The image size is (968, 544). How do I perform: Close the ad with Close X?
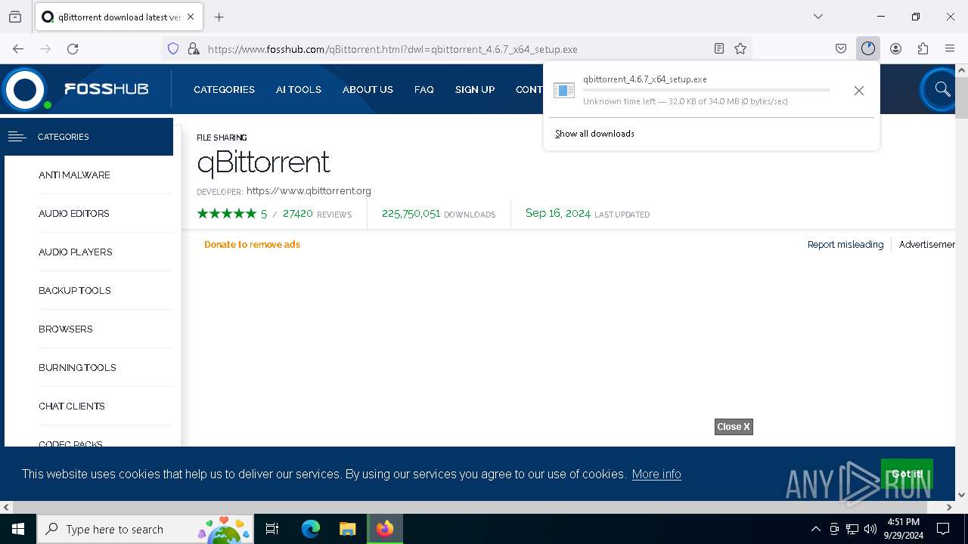pyautogui.click(x=734, y=427)
